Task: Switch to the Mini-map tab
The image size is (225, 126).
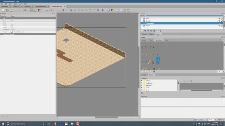Action: point(144,34)
